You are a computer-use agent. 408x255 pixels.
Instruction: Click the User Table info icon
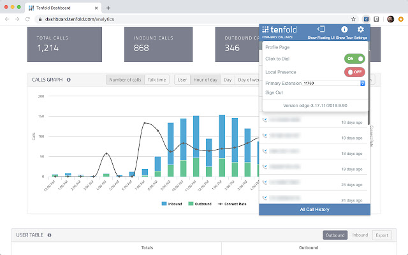50,235
